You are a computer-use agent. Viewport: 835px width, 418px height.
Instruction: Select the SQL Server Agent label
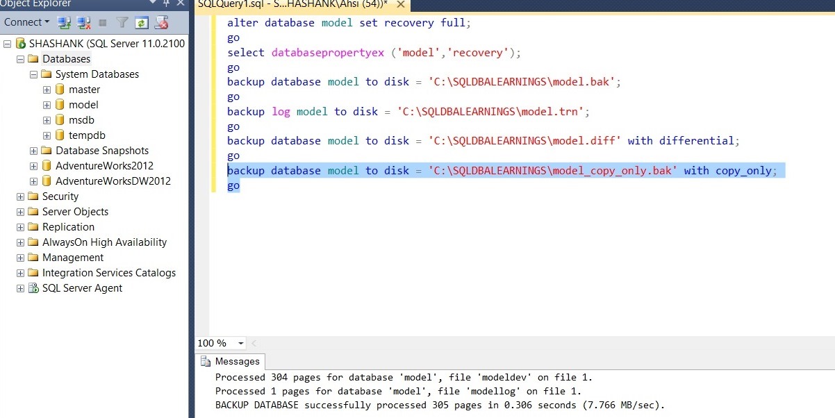point(82,288)
